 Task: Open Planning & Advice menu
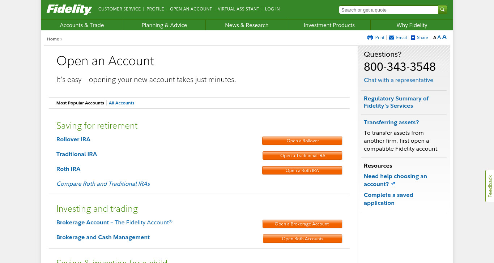164,25
